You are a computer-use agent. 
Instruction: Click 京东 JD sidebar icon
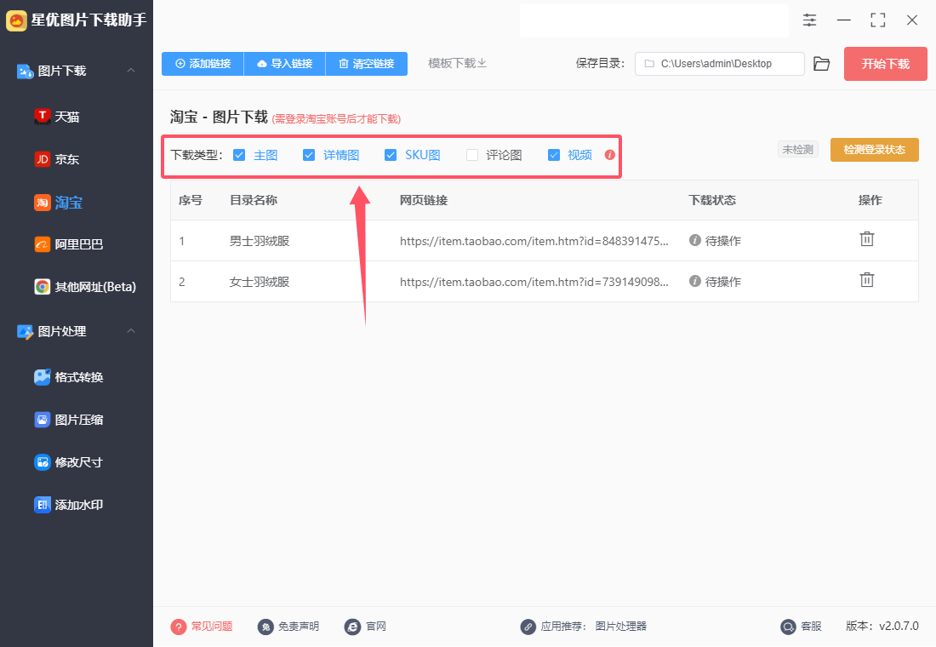tap(42, 159)
